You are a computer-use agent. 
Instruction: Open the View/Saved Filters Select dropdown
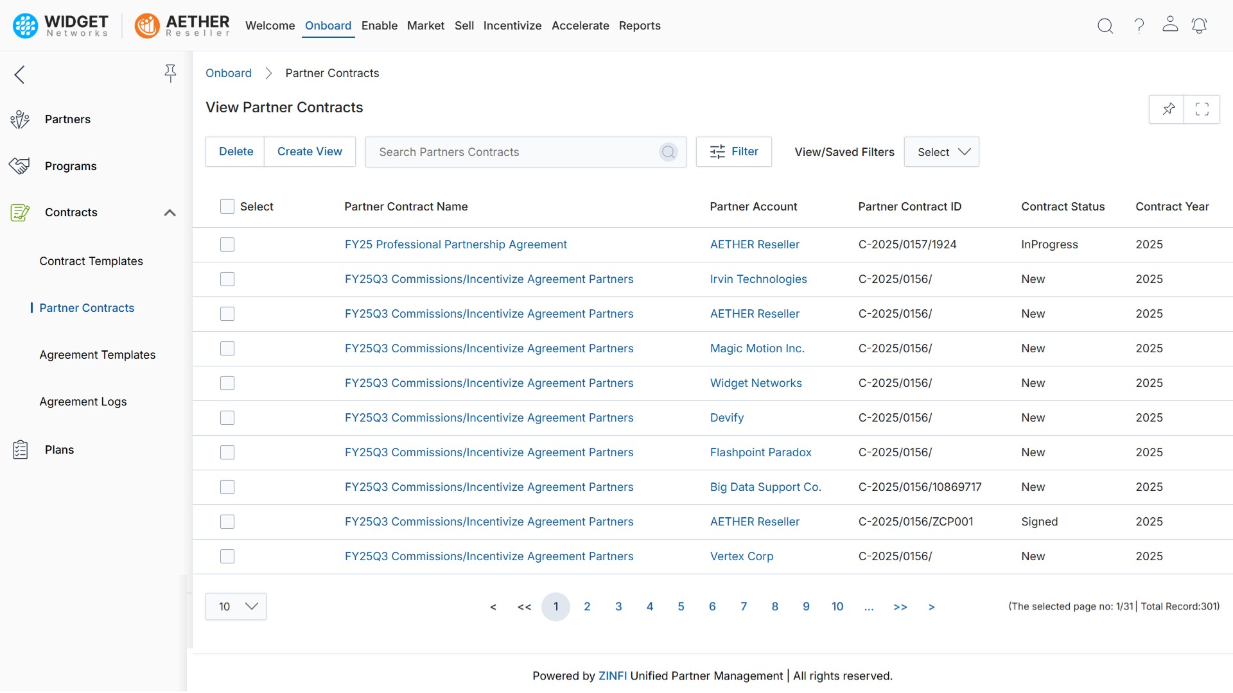coord(941,152)
